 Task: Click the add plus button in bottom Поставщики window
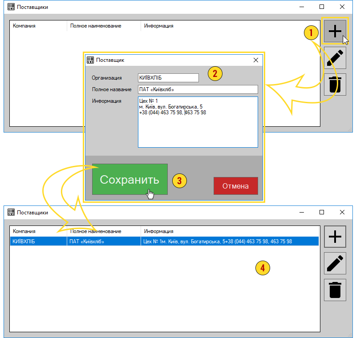coord(335,237)
